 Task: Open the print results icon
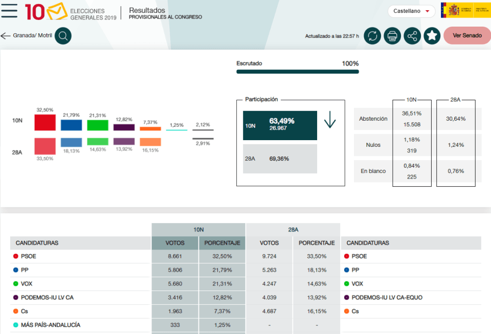coord(392,36)
